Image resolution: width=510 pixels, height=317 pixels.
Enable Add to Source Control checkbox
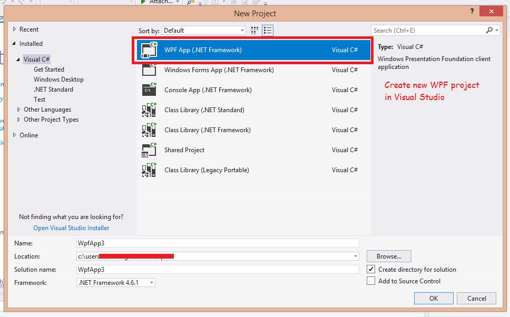tap(371, 281)
